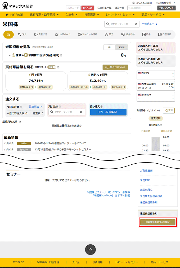Open 資産状況 piggy bank icon

click(x=40, y=35)
